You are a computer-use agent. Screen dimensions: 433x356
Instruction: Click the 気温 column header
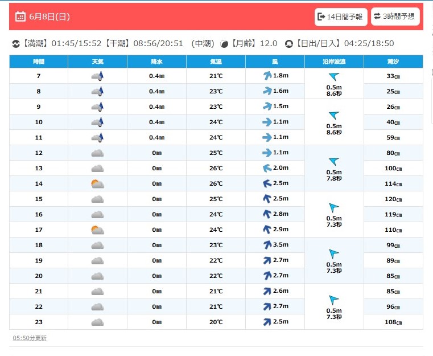click(x=216, y=62)
